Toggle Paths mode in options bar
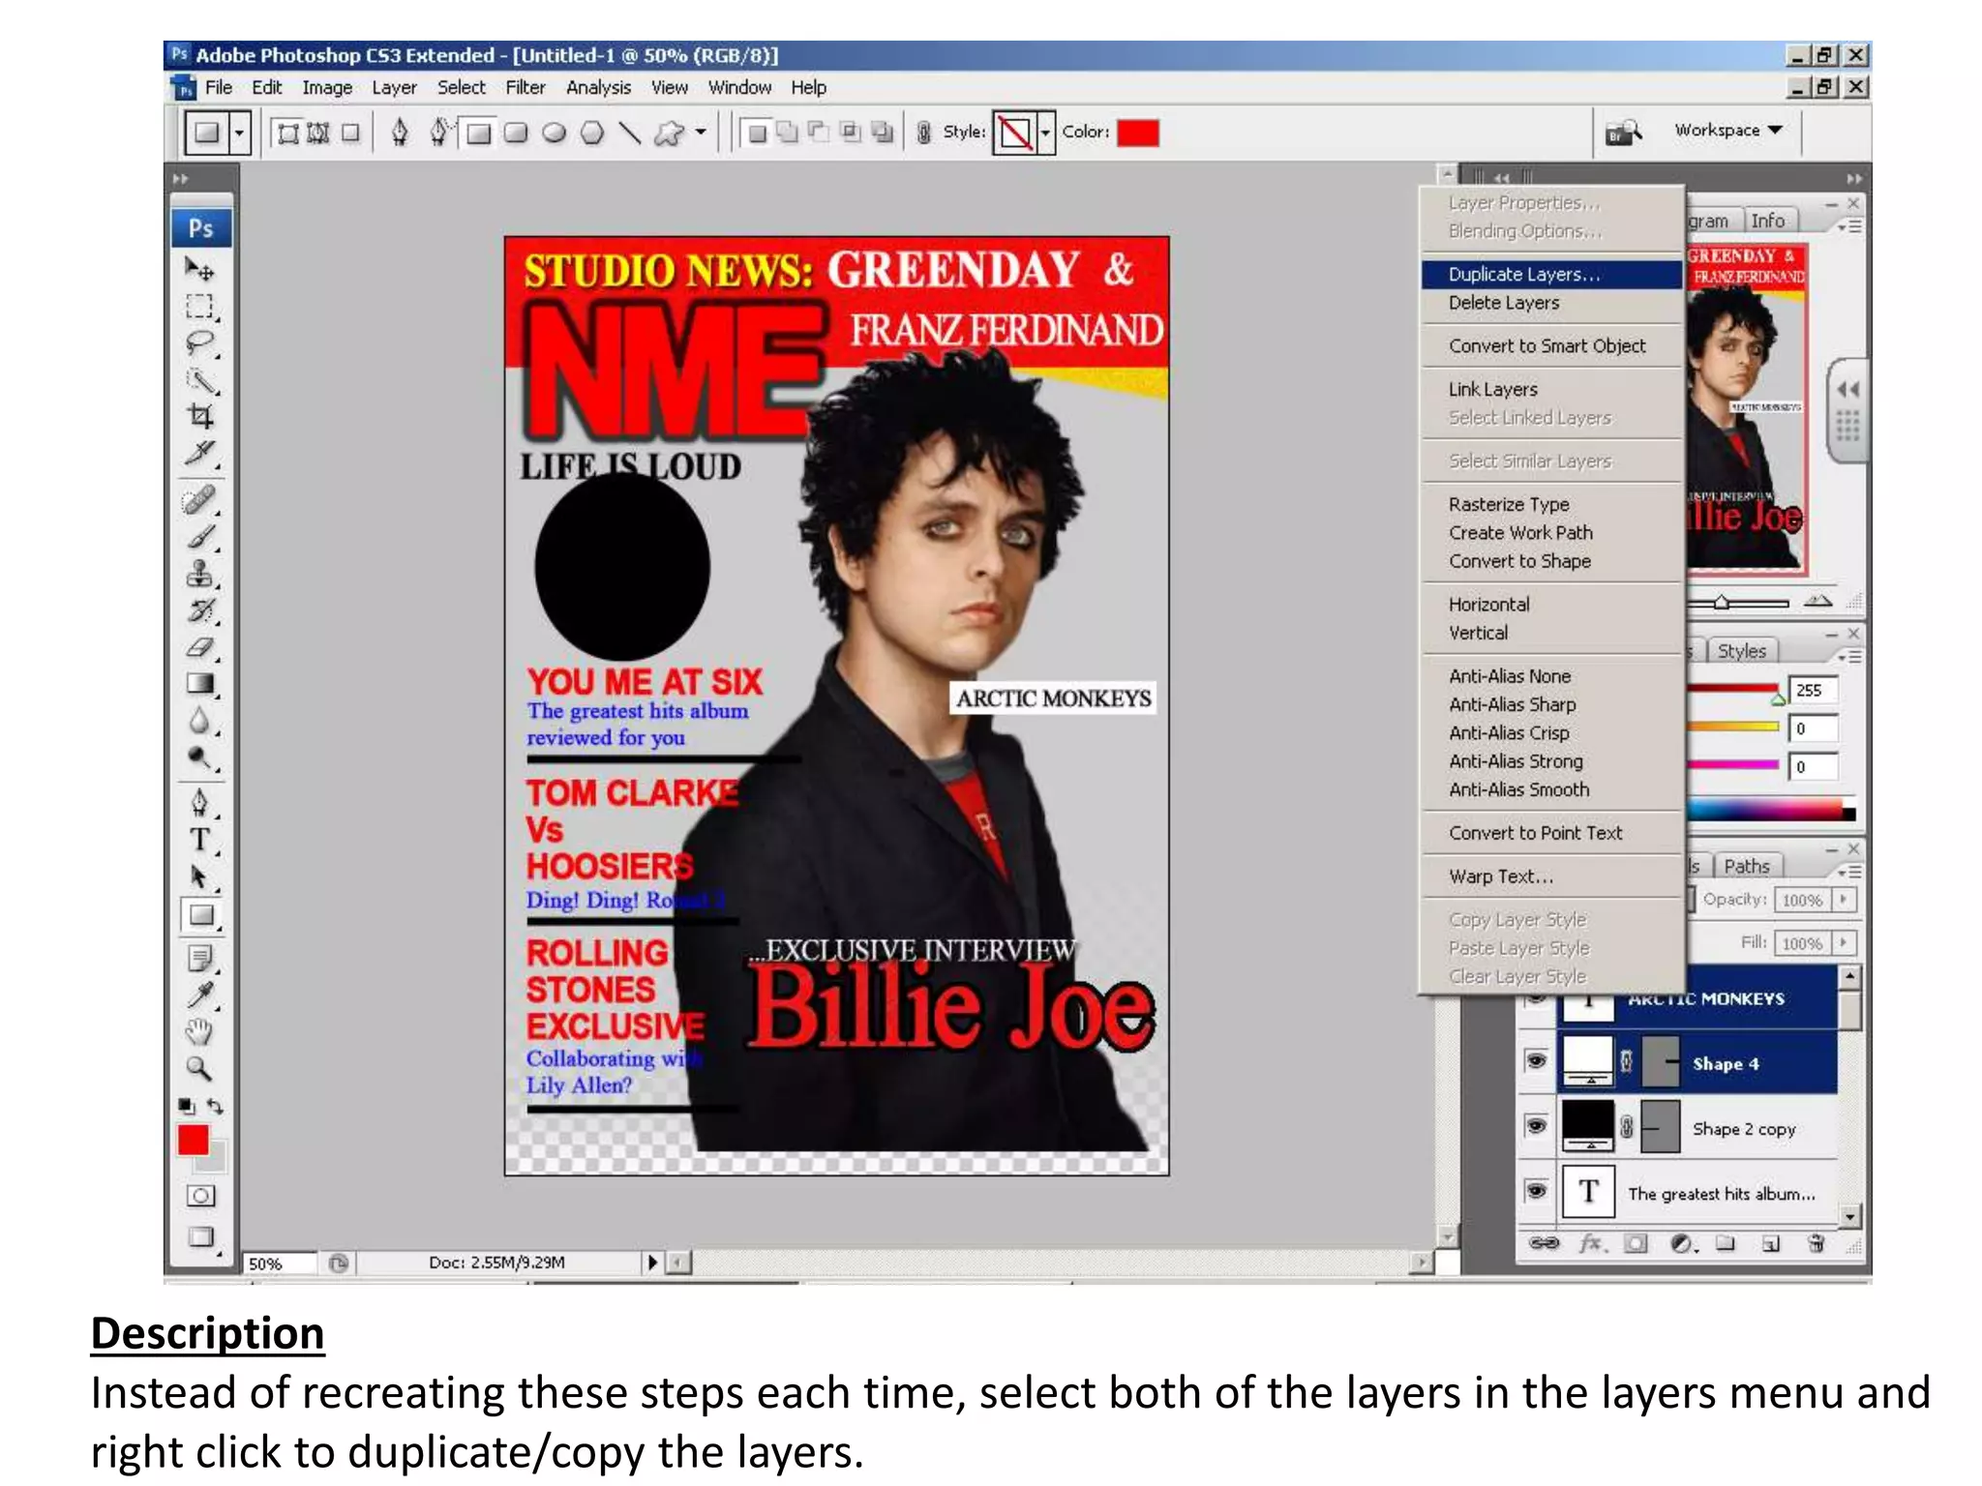Screen dimensions: 1982x1486 coord(318,133)
